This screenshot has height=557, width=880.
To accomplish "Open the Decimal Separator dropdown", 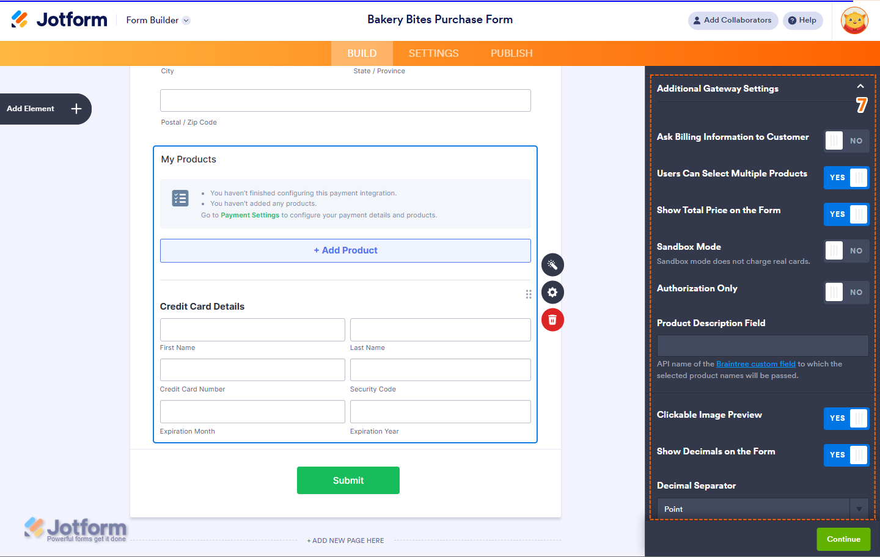I will pos(763,509).
